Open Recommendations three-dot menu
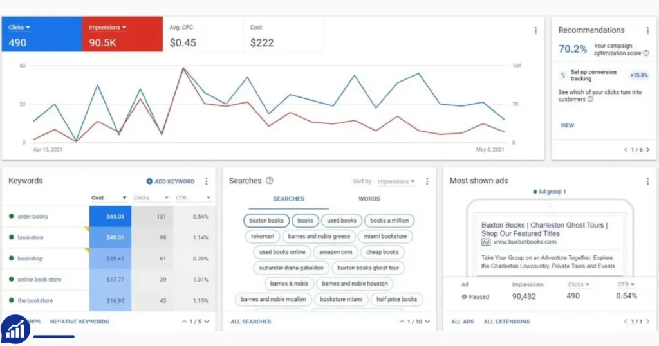Viewport: 659px width, 346px height. click(647, 30)
